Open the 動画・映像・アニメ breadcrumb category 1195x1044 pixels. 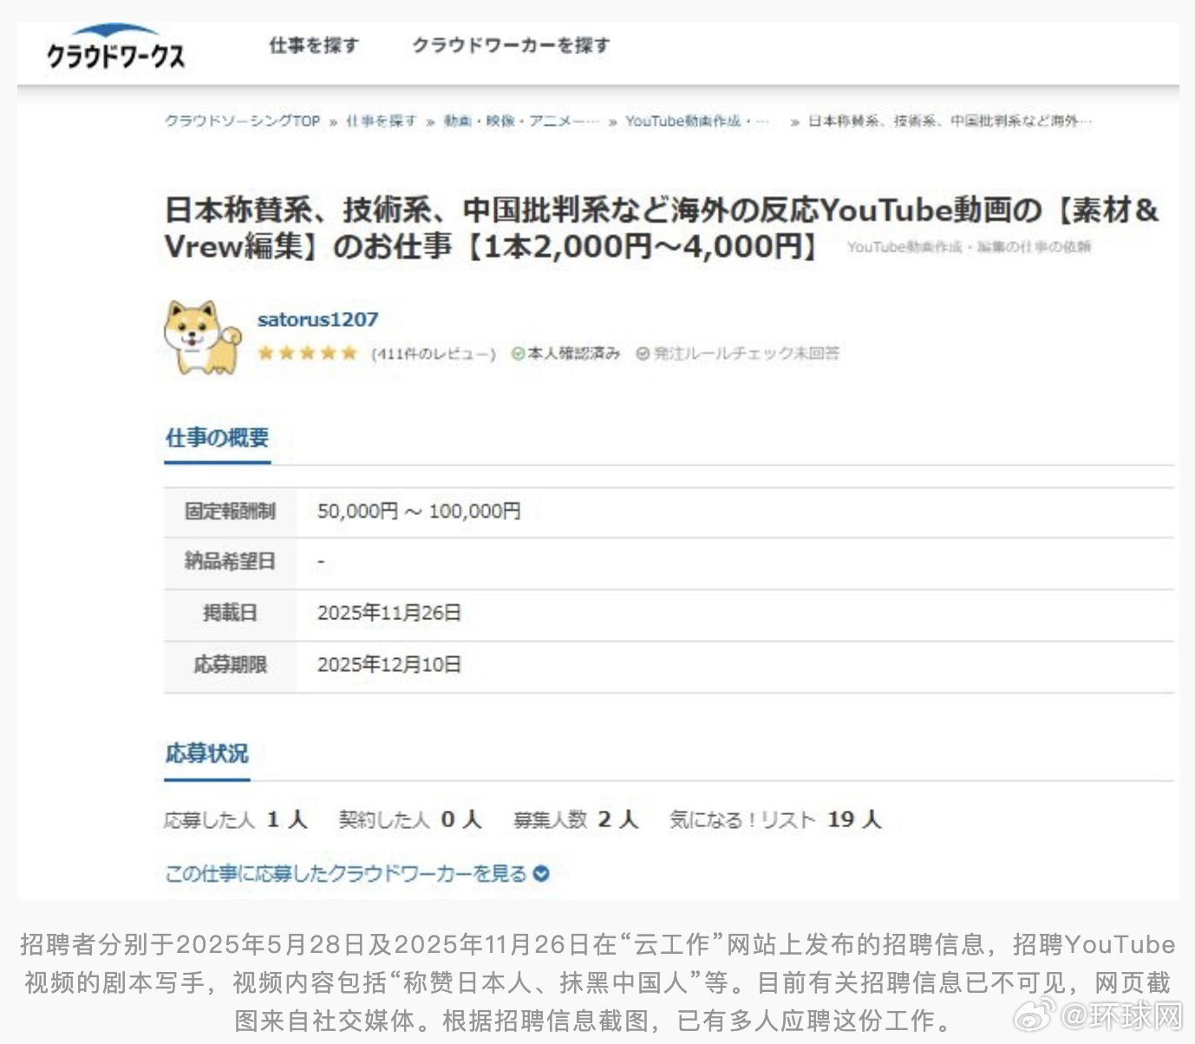[x=521, y=121]
